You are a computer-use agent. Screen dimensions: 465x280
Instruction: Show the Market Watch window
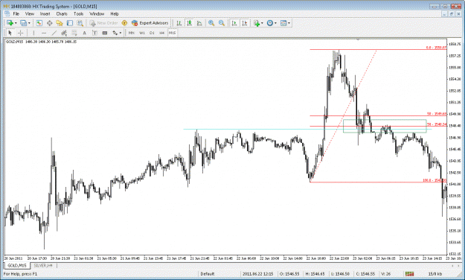pyautogui.click(x=39, y=23)
